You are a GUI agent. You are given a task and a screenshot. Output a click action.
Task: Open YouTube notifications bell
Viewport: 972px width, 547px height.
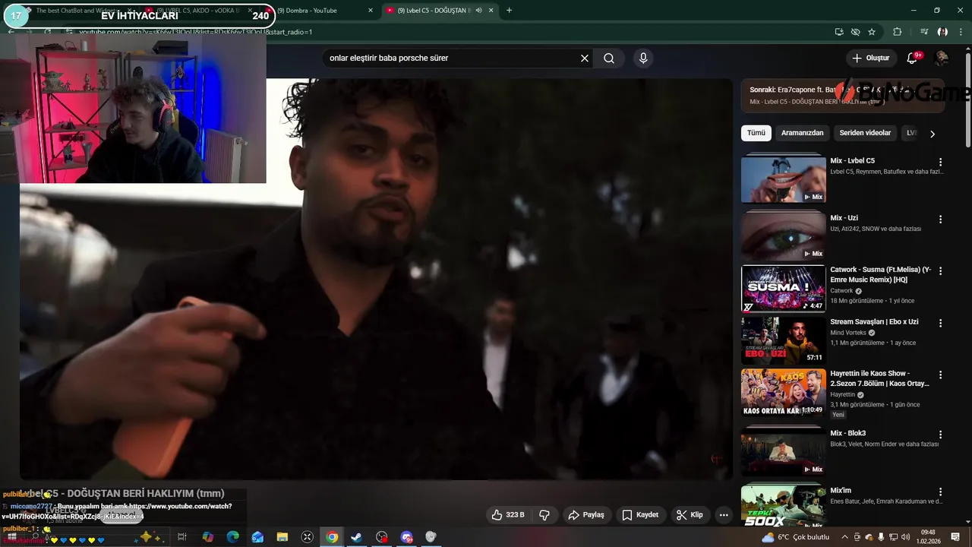coord(913,58)
